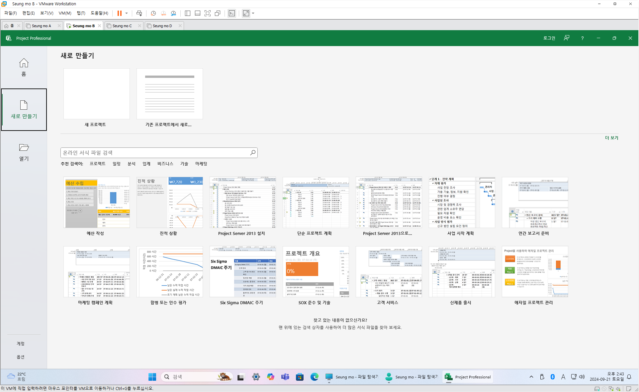Click the VMware pause button icon
Screen dimensions: 639x392
tap(119, 13)
